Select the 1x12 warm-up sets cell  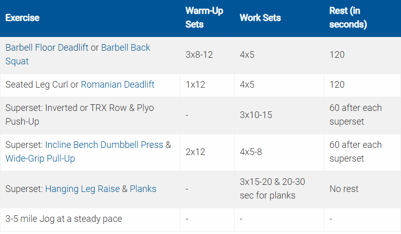195,85
